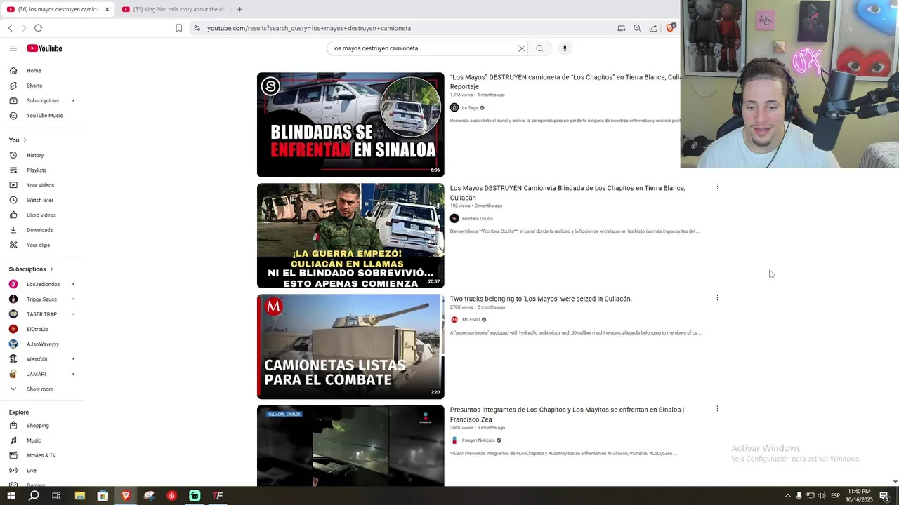The height and width of the screenshot is (505, 899).
Task: Open AJsoWaveyyy channel subscription
Action: (x=43, y=344)
